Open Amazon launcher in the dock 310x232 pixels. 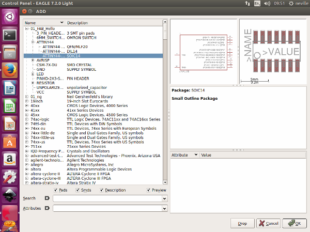pyautogui.click(x=9, y=159)
